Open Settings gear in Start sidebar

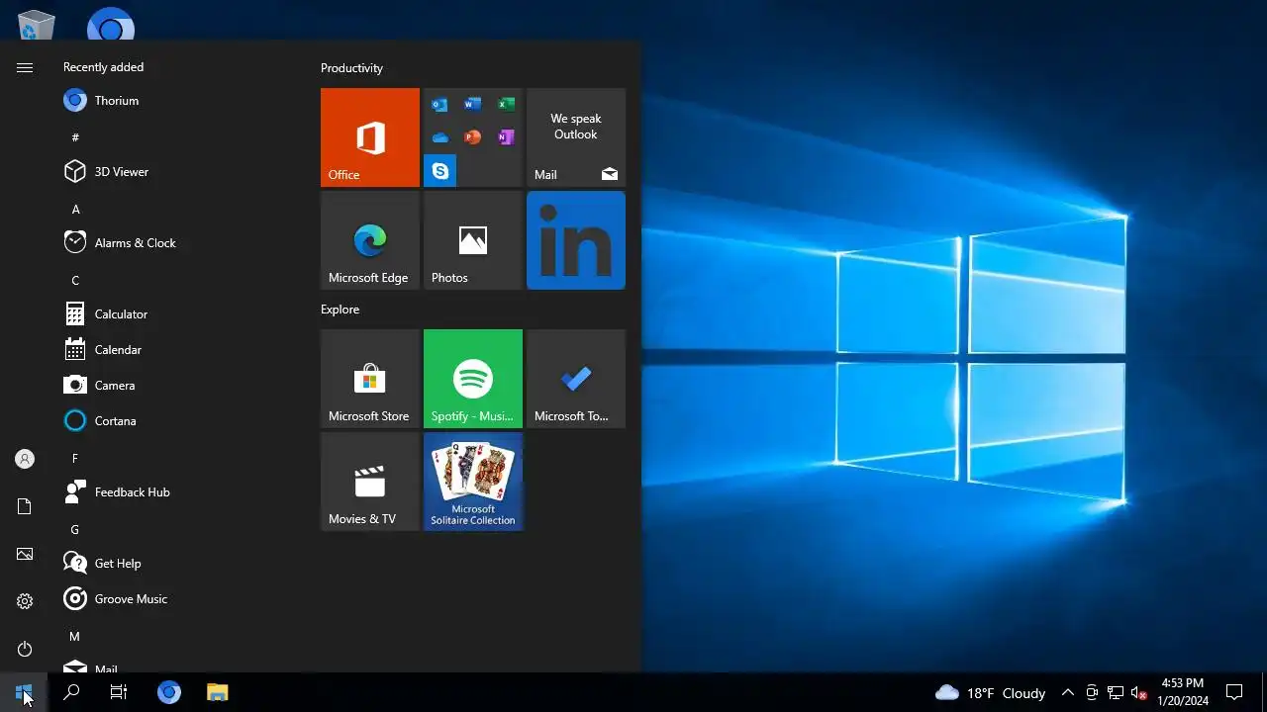coord(25,601)
